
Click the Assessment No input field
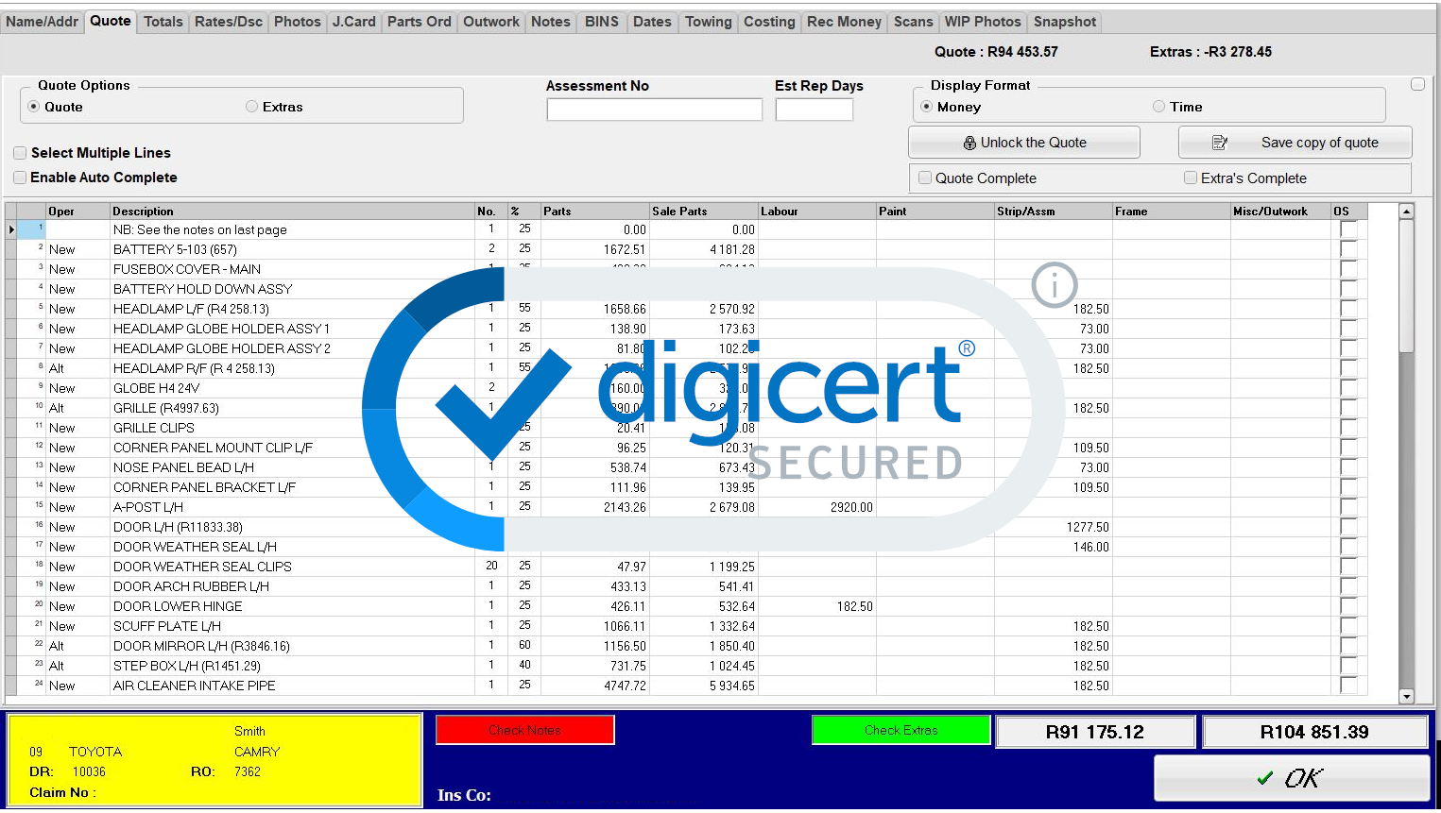(654, 110)
